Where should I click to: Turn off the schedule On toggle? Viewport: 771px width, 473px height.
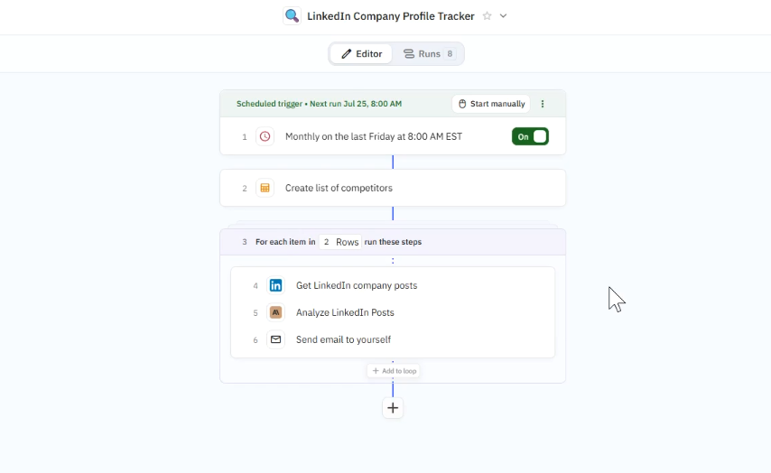coord(530,136)
